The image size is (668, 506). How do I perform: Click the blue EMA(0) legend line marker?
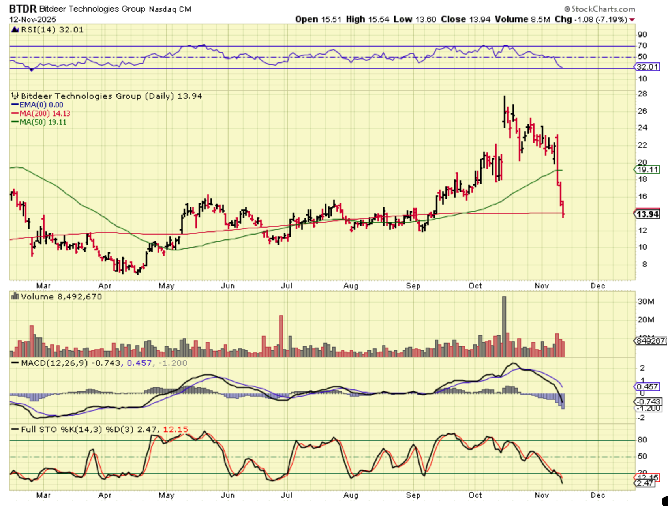click(15, 105)
